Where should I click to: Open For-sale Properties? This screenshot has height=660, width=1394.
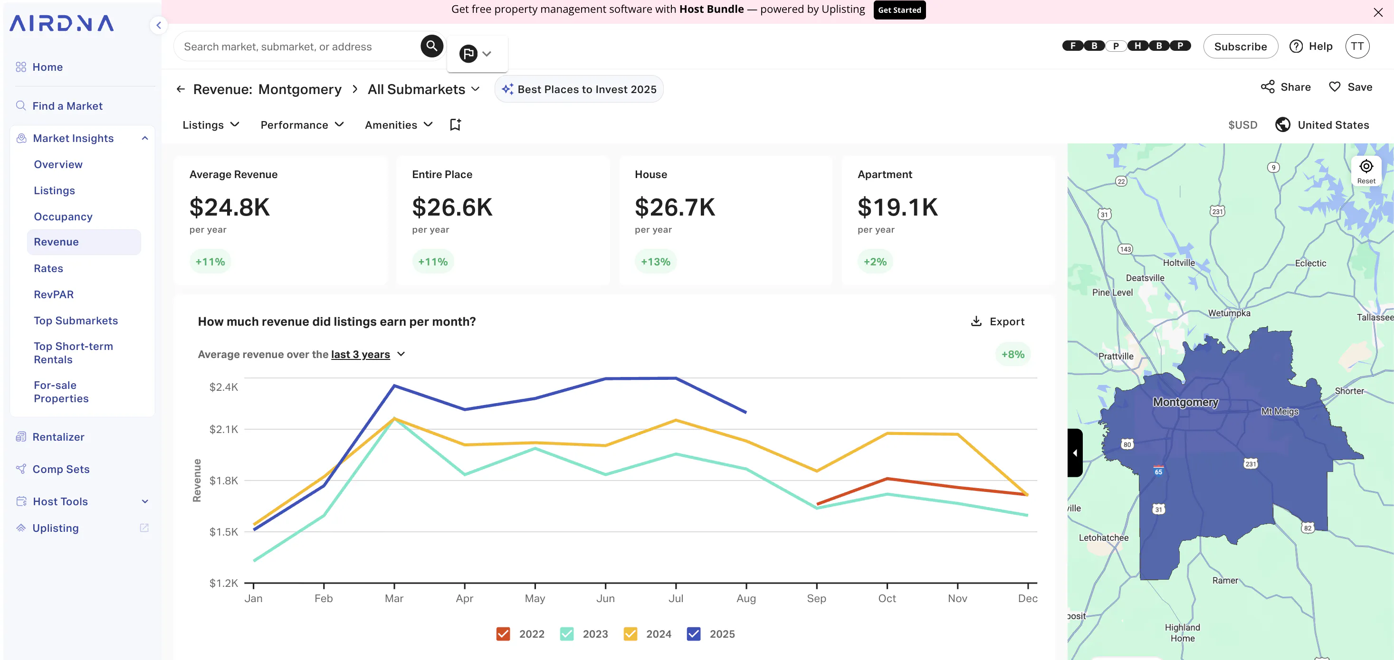click(61, 392)
